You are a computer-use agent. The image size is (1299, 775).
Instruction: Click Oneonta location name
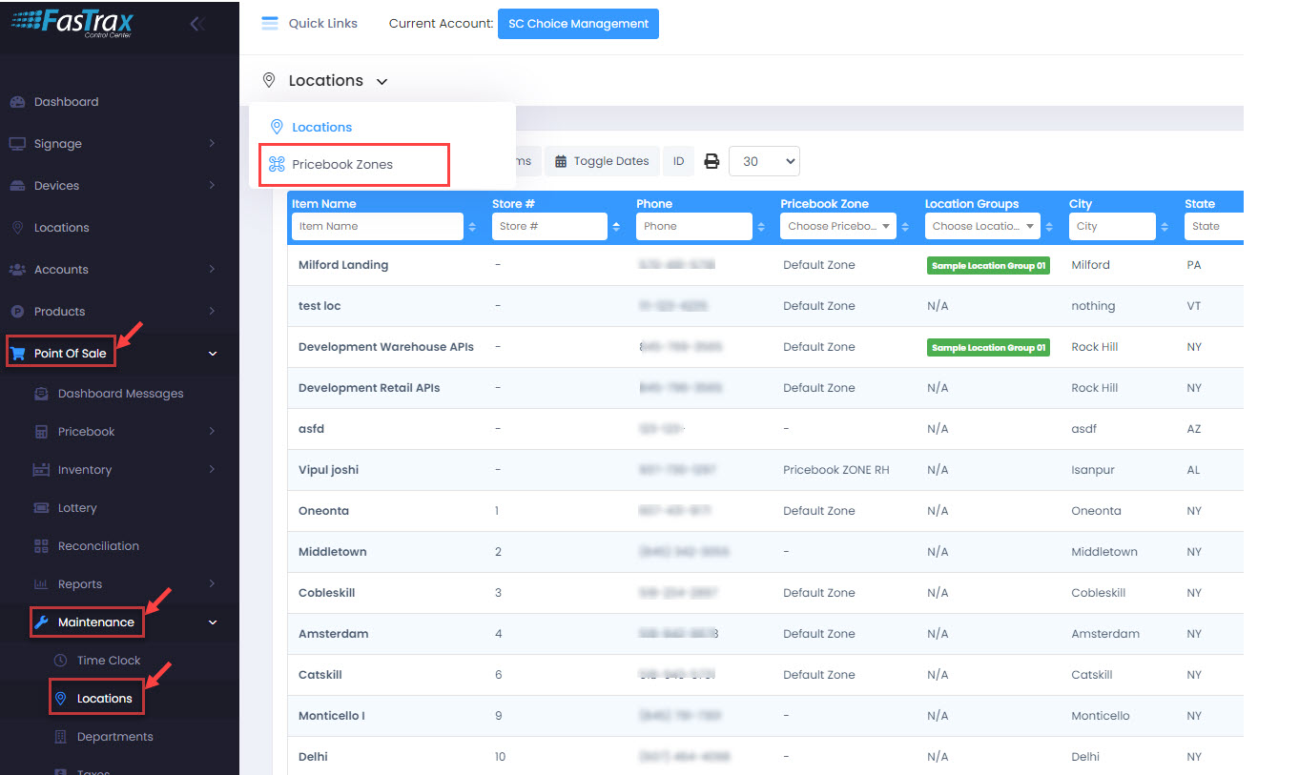[324, 511]
